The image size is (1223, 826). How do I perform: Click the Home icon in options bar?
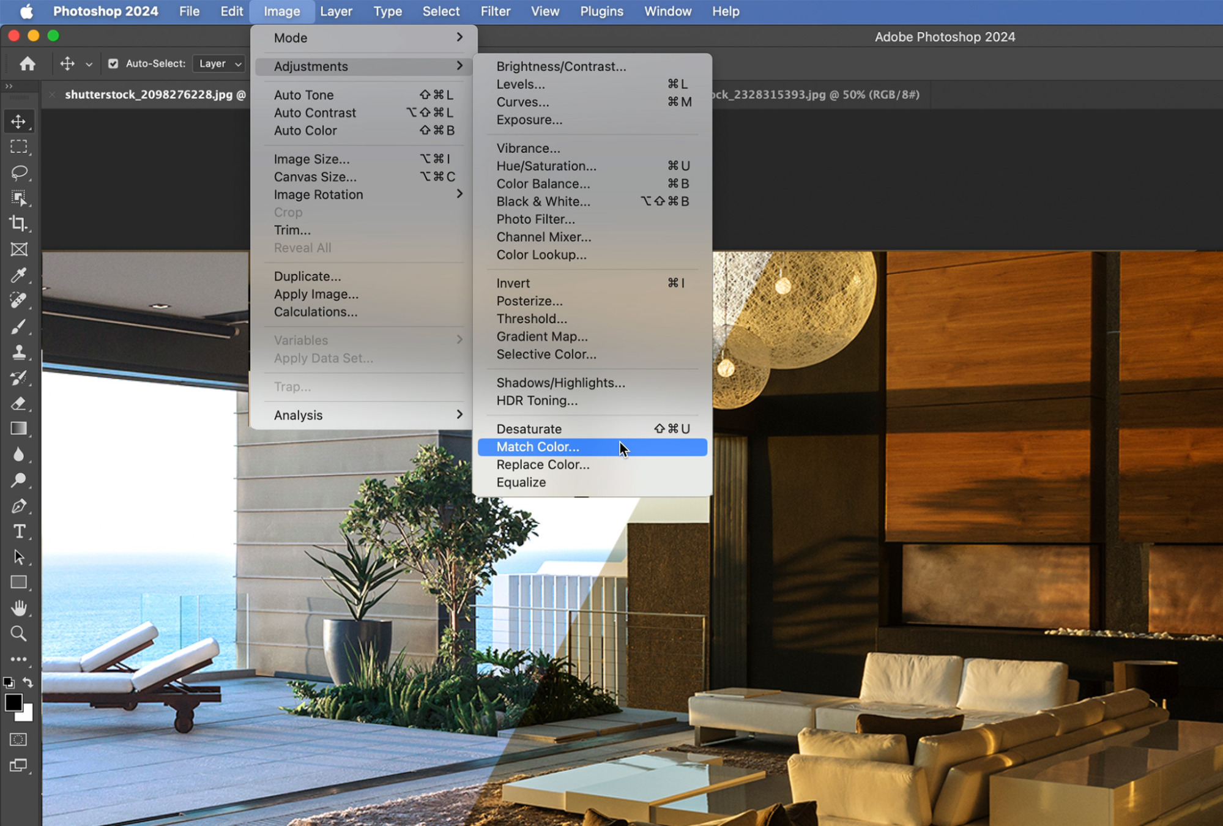pos(28,64)
